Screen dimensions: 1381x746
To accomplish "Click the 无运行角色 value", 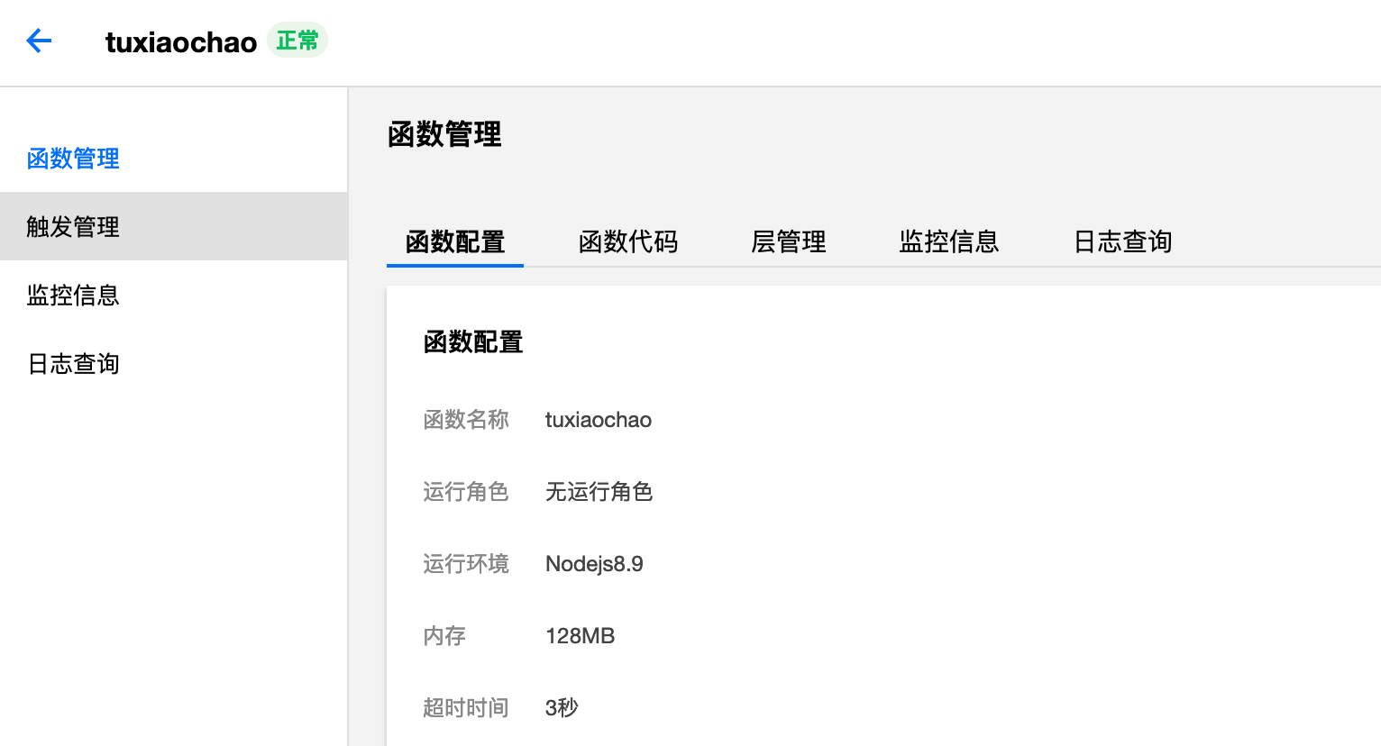I will tap(599, 492).
